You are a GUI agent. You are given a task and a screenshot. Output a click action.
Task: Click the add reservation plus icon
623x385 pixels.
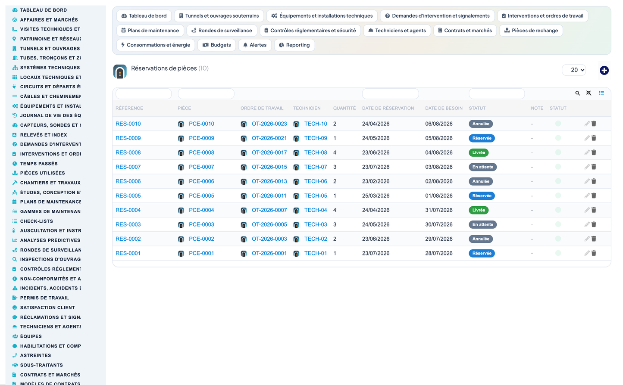pyautogui.click(x=604, y=70)
